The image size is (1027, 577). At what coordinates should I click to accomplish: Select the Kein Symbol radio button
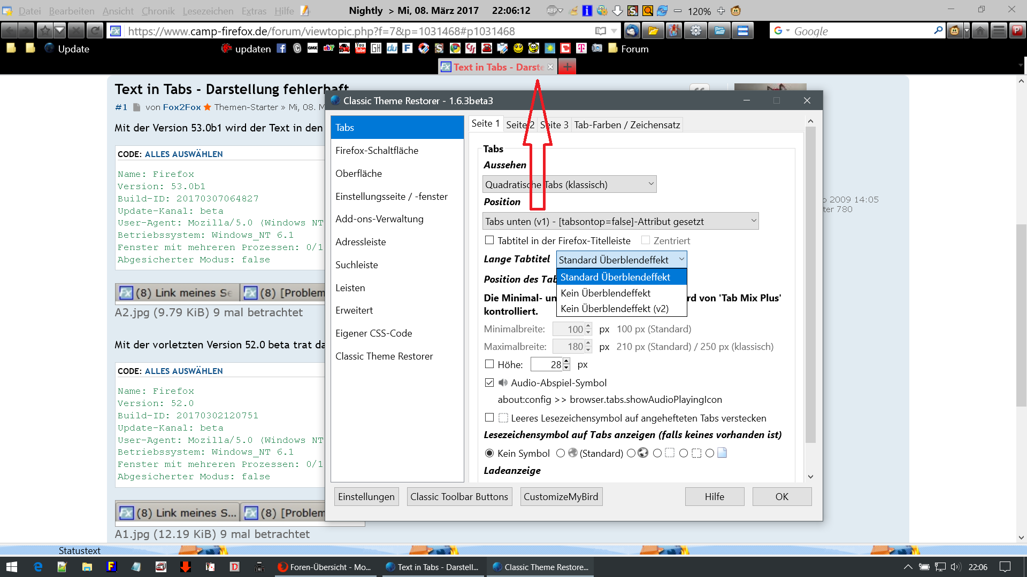point(489,454)
